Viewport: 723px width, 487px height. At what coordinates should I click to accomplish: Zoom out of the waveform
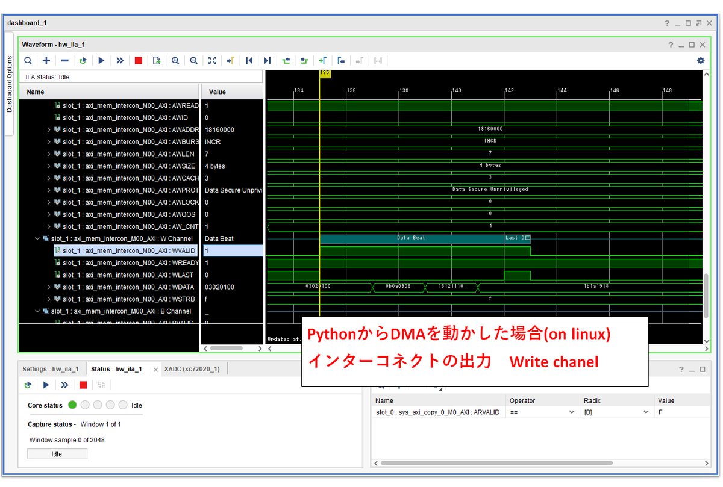[x=193, y=61]
